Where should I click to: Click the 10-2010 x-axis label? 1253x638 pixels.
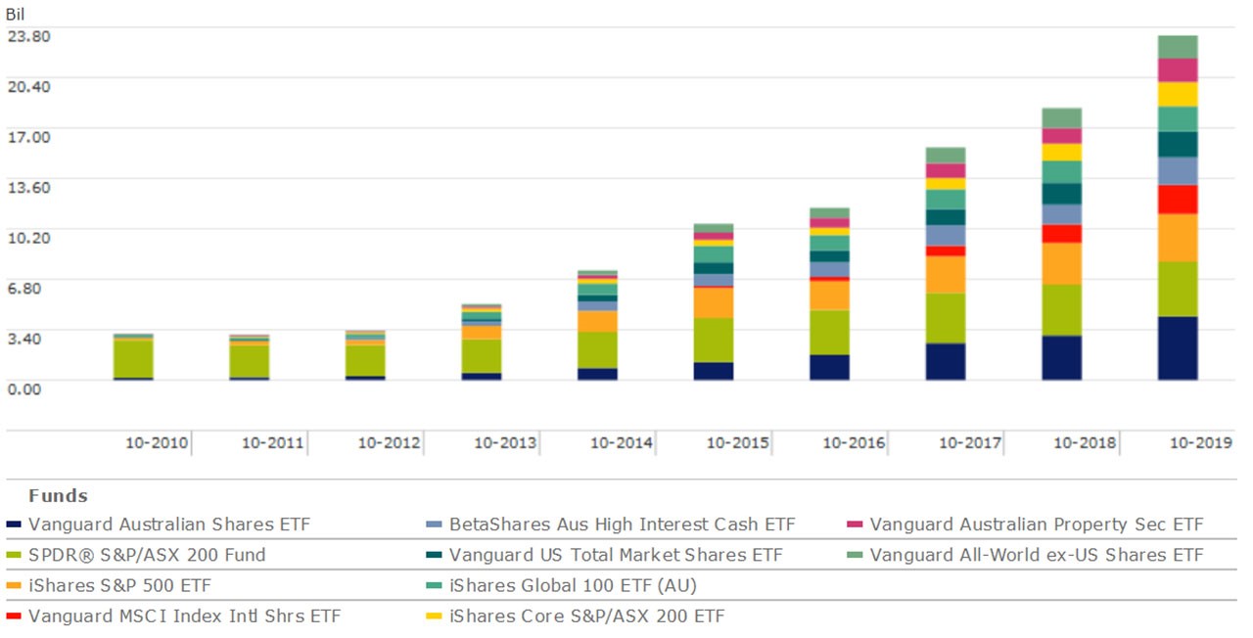pyautogui.click(x=157, y=443)
